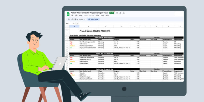
Task: Expand the name box dropdown arrow
Action: (74, 24)
